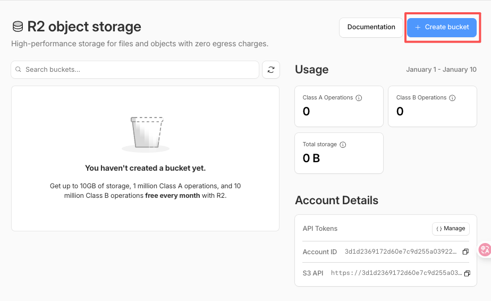Click the Class A Operations card

click(x=339, y=106)
